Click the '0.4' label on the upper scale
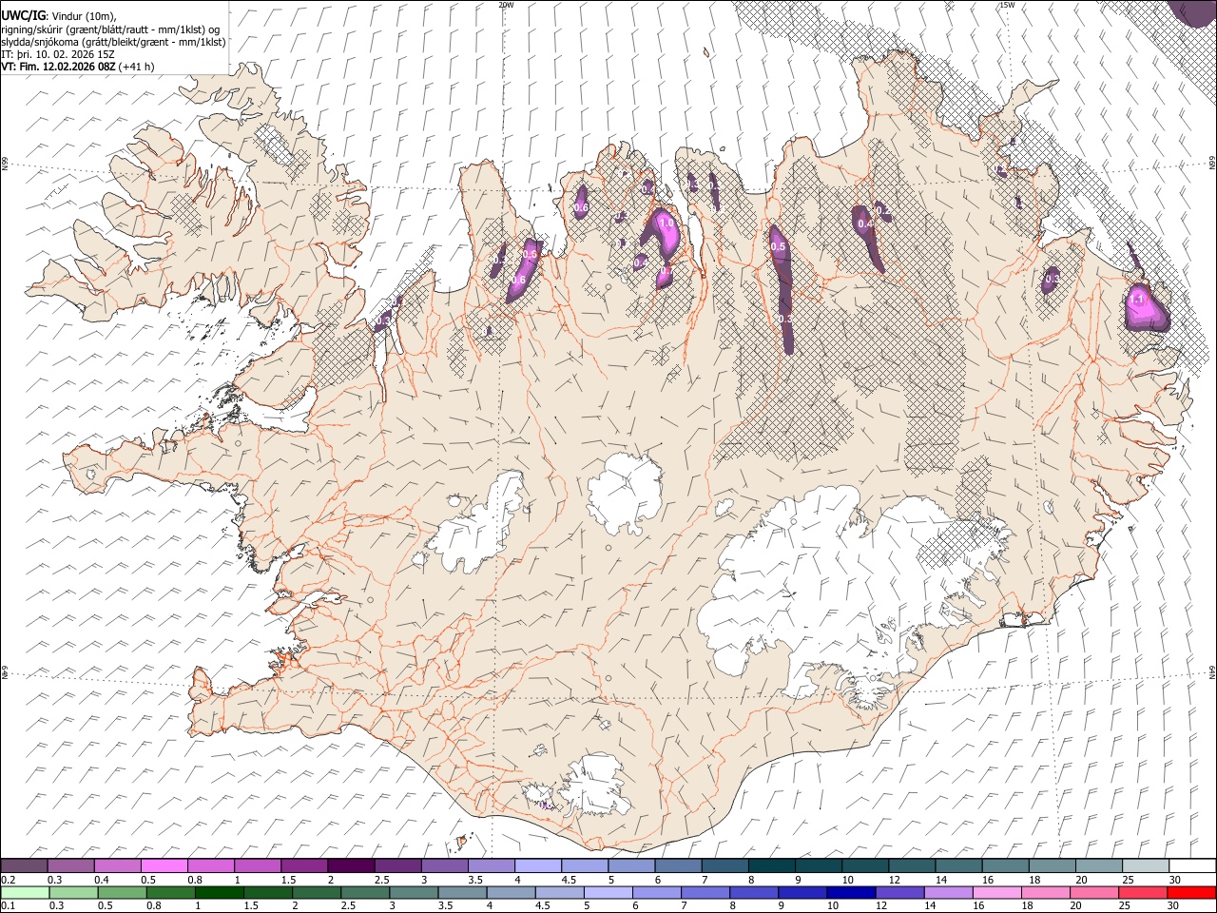 tap(102, 880)
